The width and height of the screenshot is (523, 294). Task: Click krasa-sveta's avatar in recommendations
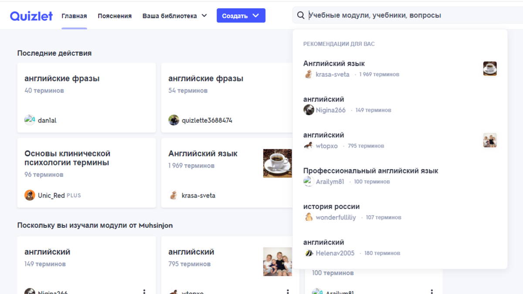[308, 74]
